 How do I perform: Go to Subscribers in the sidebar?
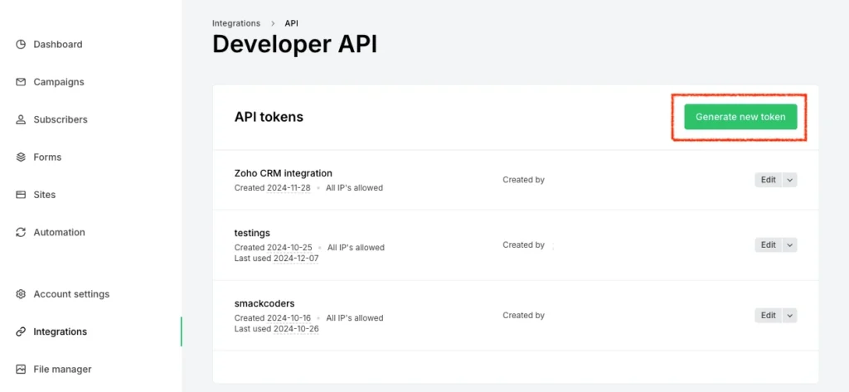(x=60, y=119)
